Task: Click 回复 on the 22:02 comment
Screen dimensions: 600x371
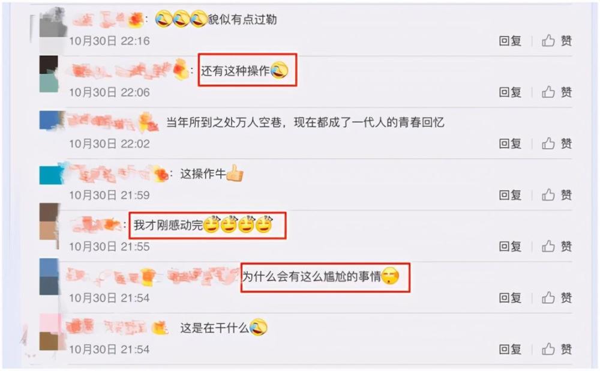Action: pos(510,143)
